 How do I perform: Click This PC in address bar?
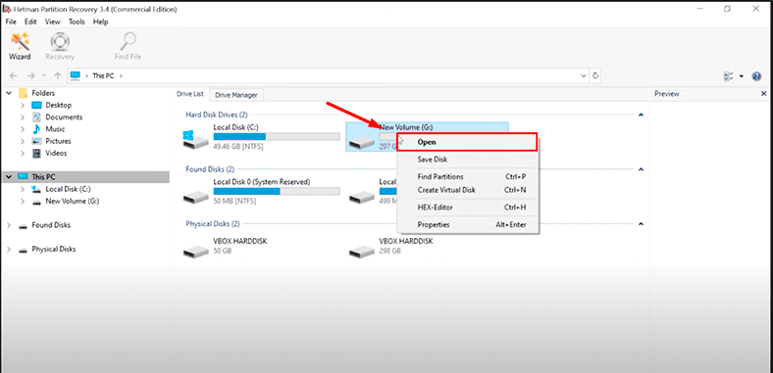tap(103, 76)
